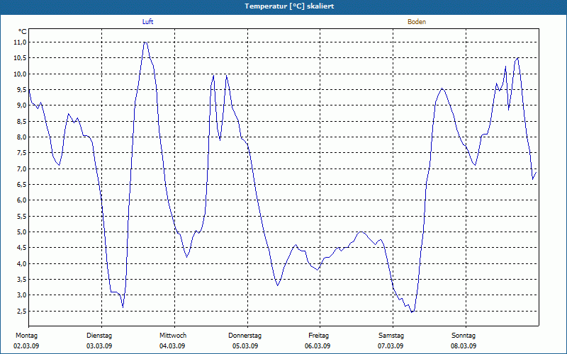Click the chart title Temperatur [°C] skaliert
The width and height of the screenshot is (567, 354).
click(289, 6)
